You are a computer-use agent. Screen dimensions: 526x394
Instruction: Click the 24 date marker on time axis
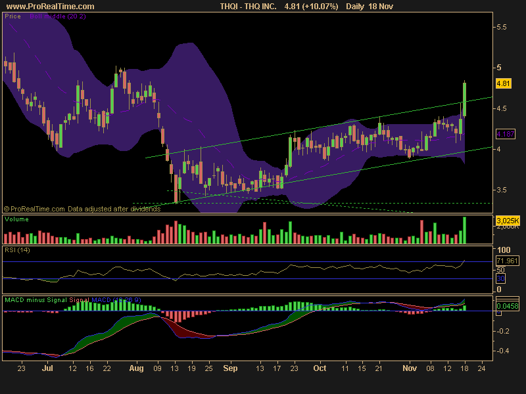click(482, 368)
